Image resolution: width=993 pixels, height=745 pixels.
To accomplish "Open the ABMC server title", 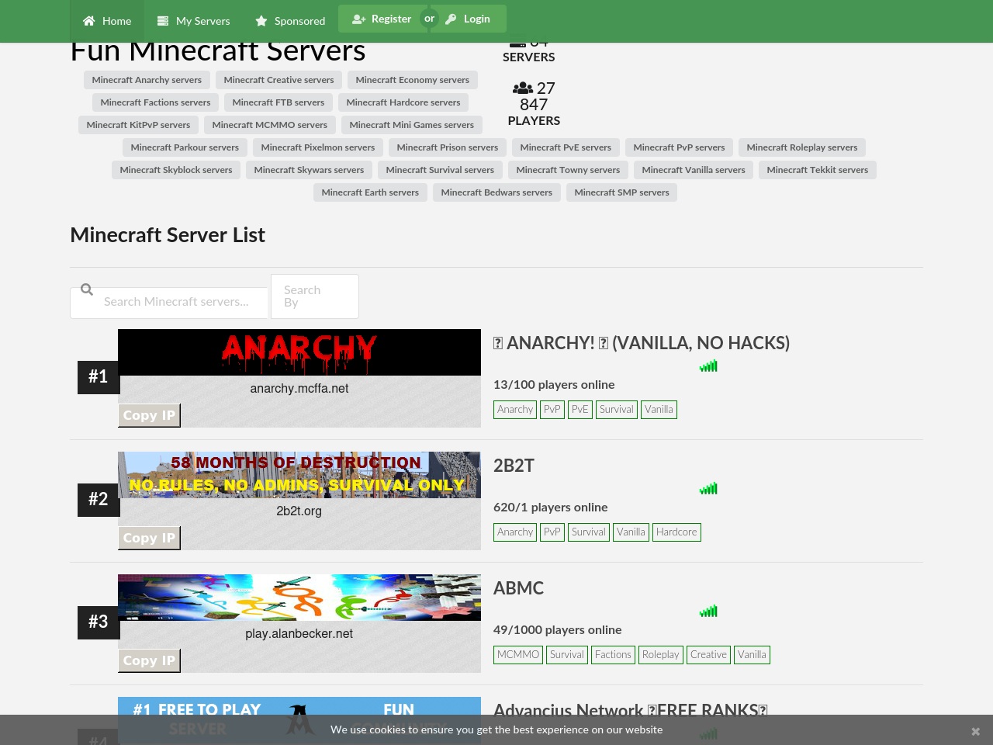I will point(518,588).
